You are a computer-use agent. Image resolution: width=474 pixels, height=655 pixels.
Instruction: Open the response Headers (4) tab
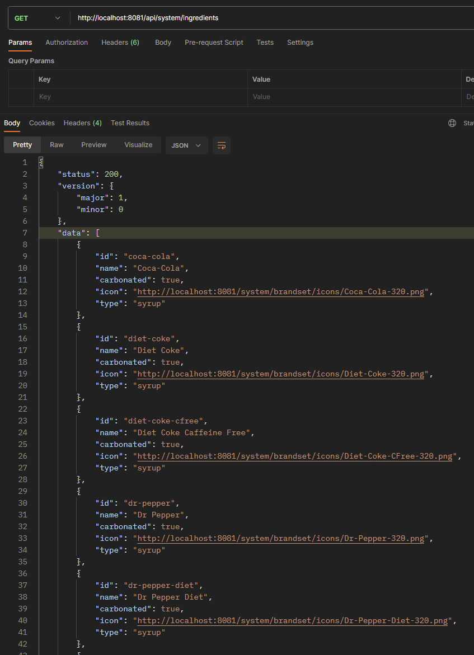[82, 123]
